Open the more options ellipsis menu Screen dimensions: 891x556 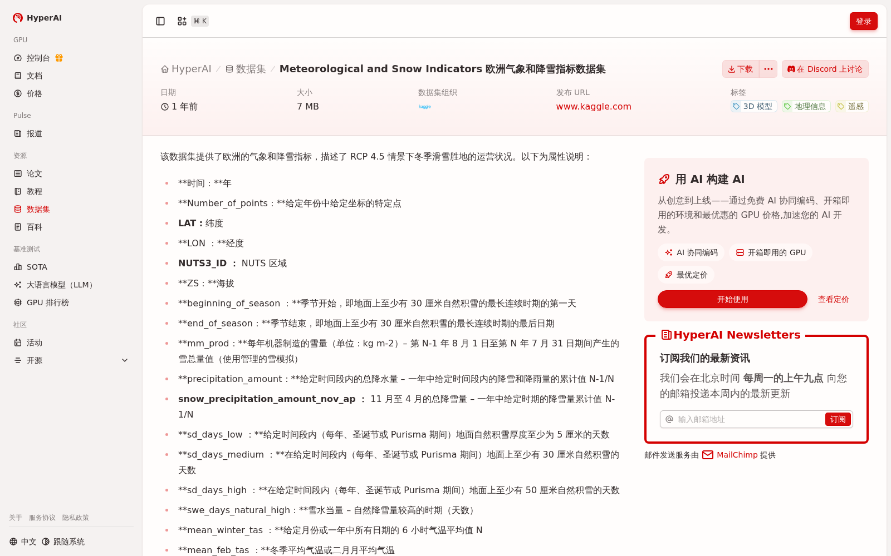pyautogui.click(x=768, y=69)
